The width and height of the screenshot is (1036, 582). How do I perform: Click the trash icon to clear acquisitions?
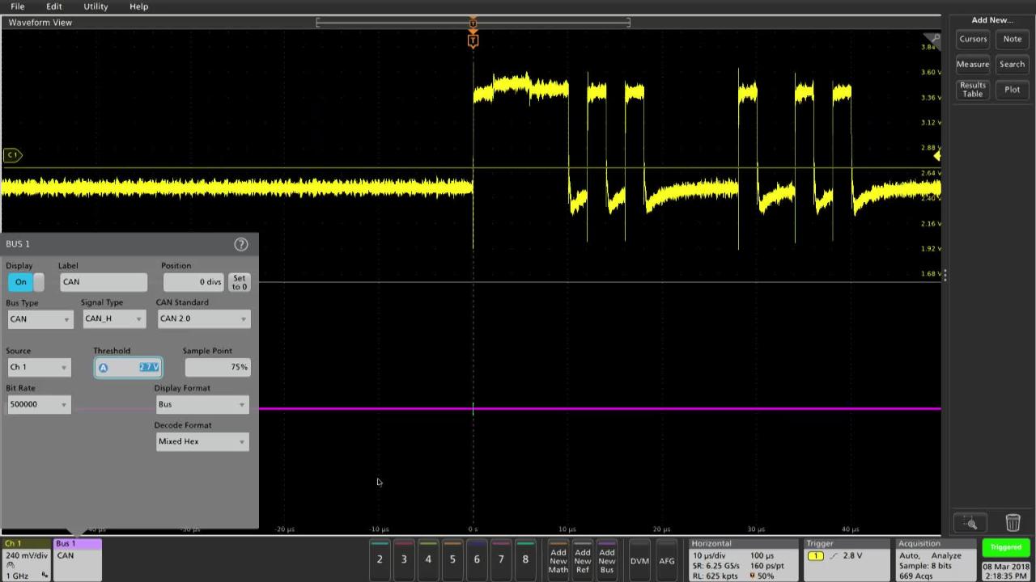[x=1013, y=523]
